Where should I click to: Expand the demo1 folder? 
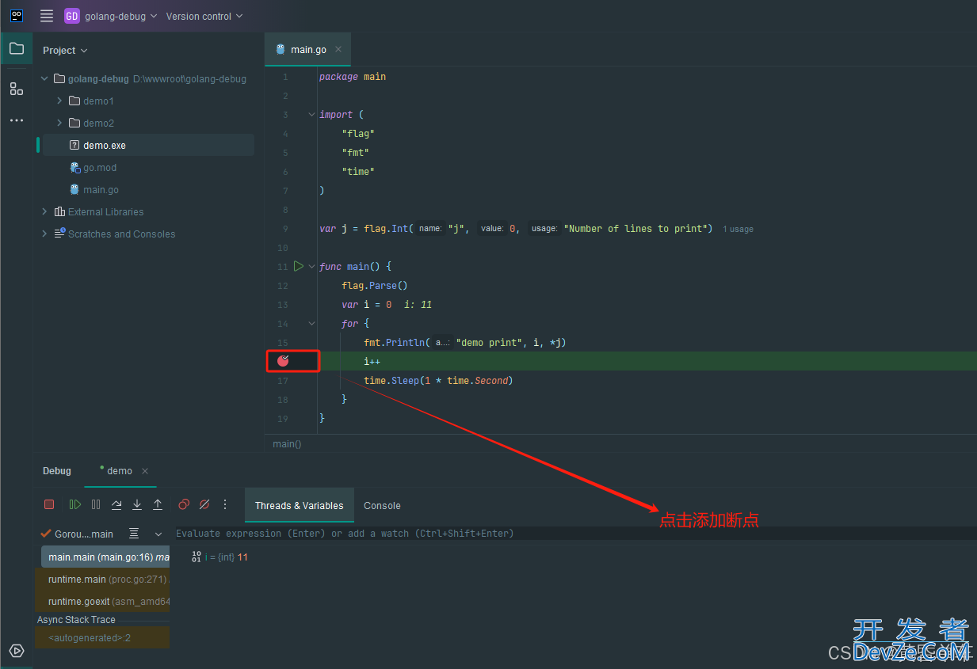[59, 101]
